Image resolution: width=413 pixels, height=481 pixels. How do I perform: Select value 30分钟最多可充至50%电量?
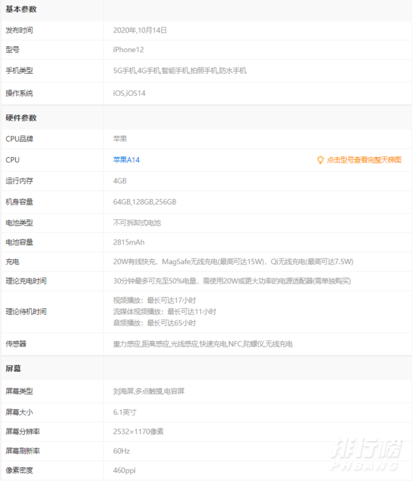coord(232,281)
